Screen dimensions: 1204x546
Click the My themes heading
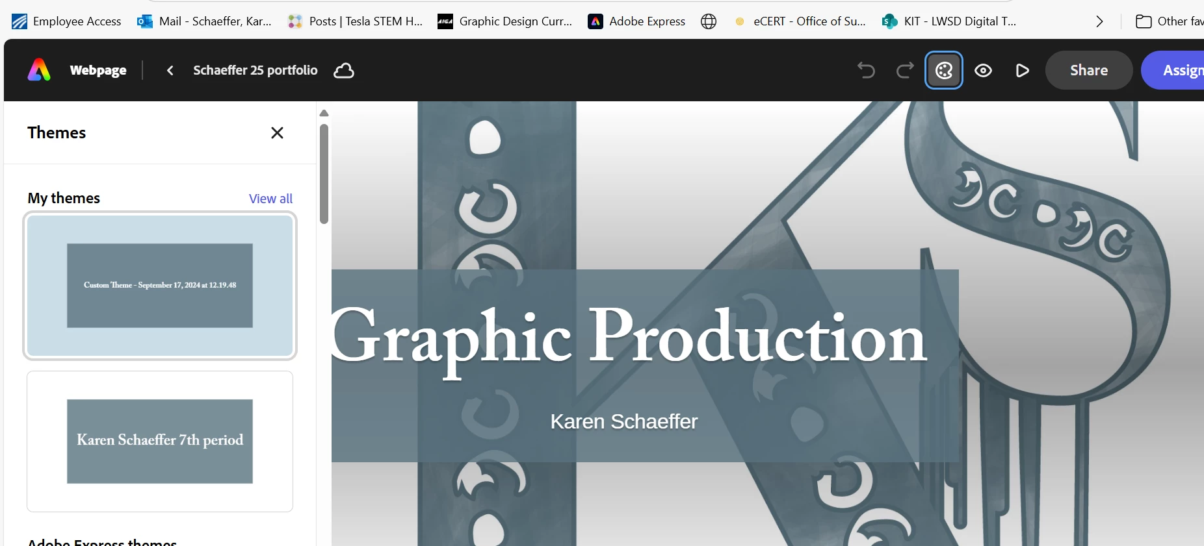pyautogui.click(x=64, y=198)
